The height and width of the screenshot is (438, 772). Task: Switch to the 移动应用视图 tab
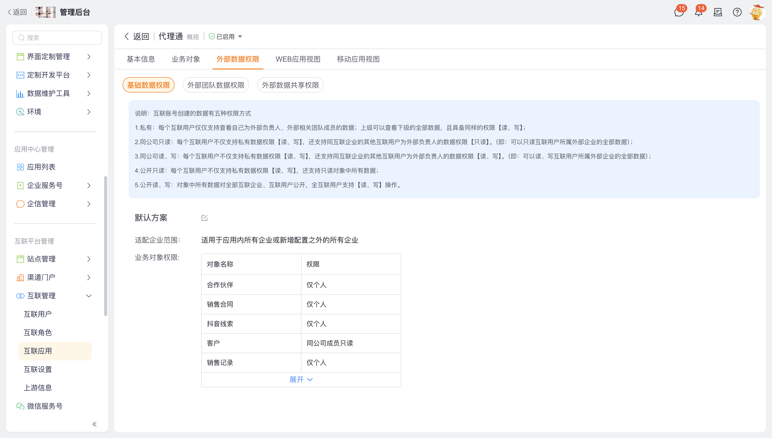(358, 59)
